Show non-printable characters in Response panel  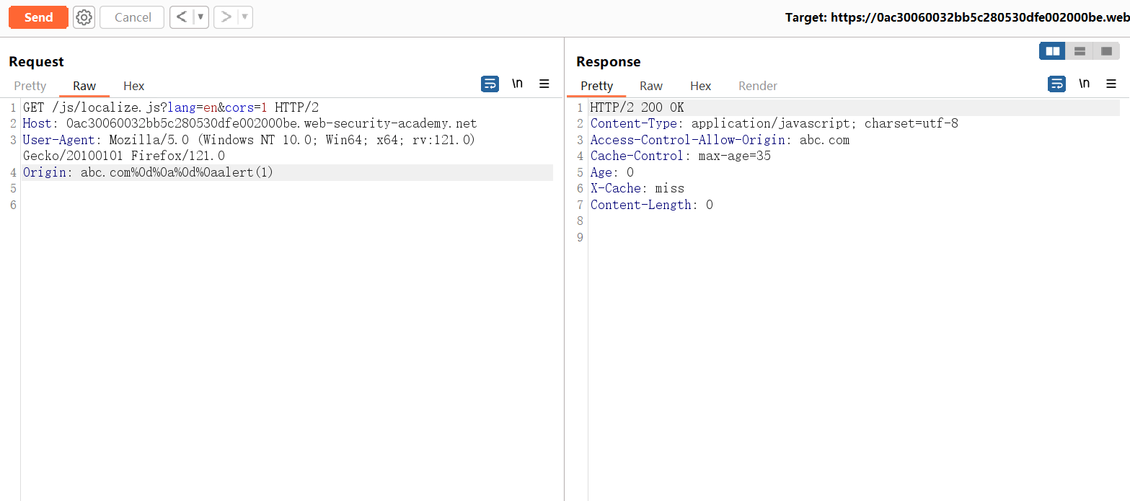1084,84
